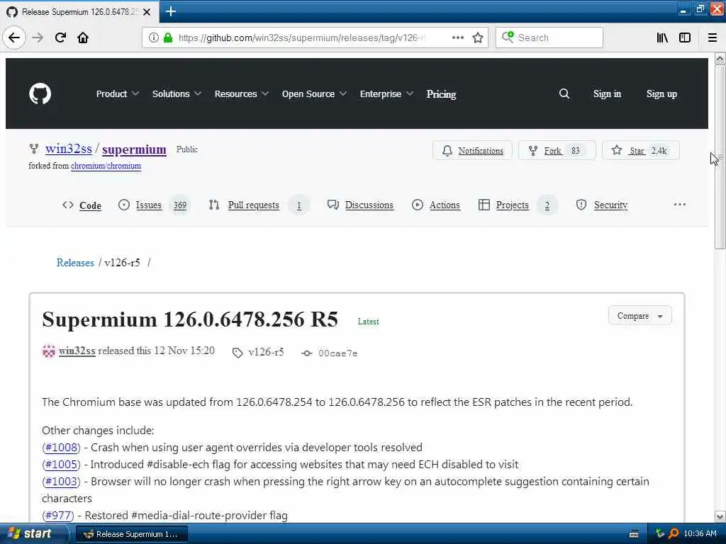Open chromium/chromium upstream link

coord(106,166)
